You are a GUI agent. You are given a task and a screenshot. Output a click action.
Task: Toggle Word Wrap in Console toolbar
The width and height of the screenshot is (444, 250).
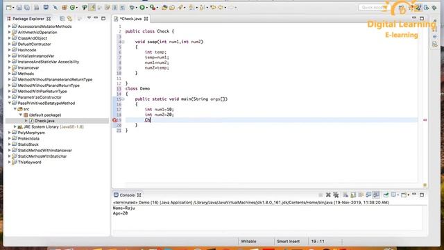(361, 195)
